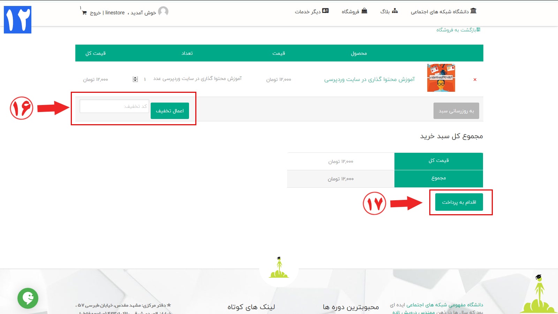Click the graduate mascot logo in the footer's right corner
The image size is (558, 314).
point(539,294)
